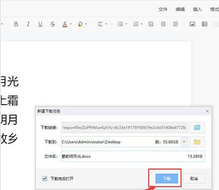Click the 取消 button
This screenshot has height=190, width=219.
coord(194,179)
